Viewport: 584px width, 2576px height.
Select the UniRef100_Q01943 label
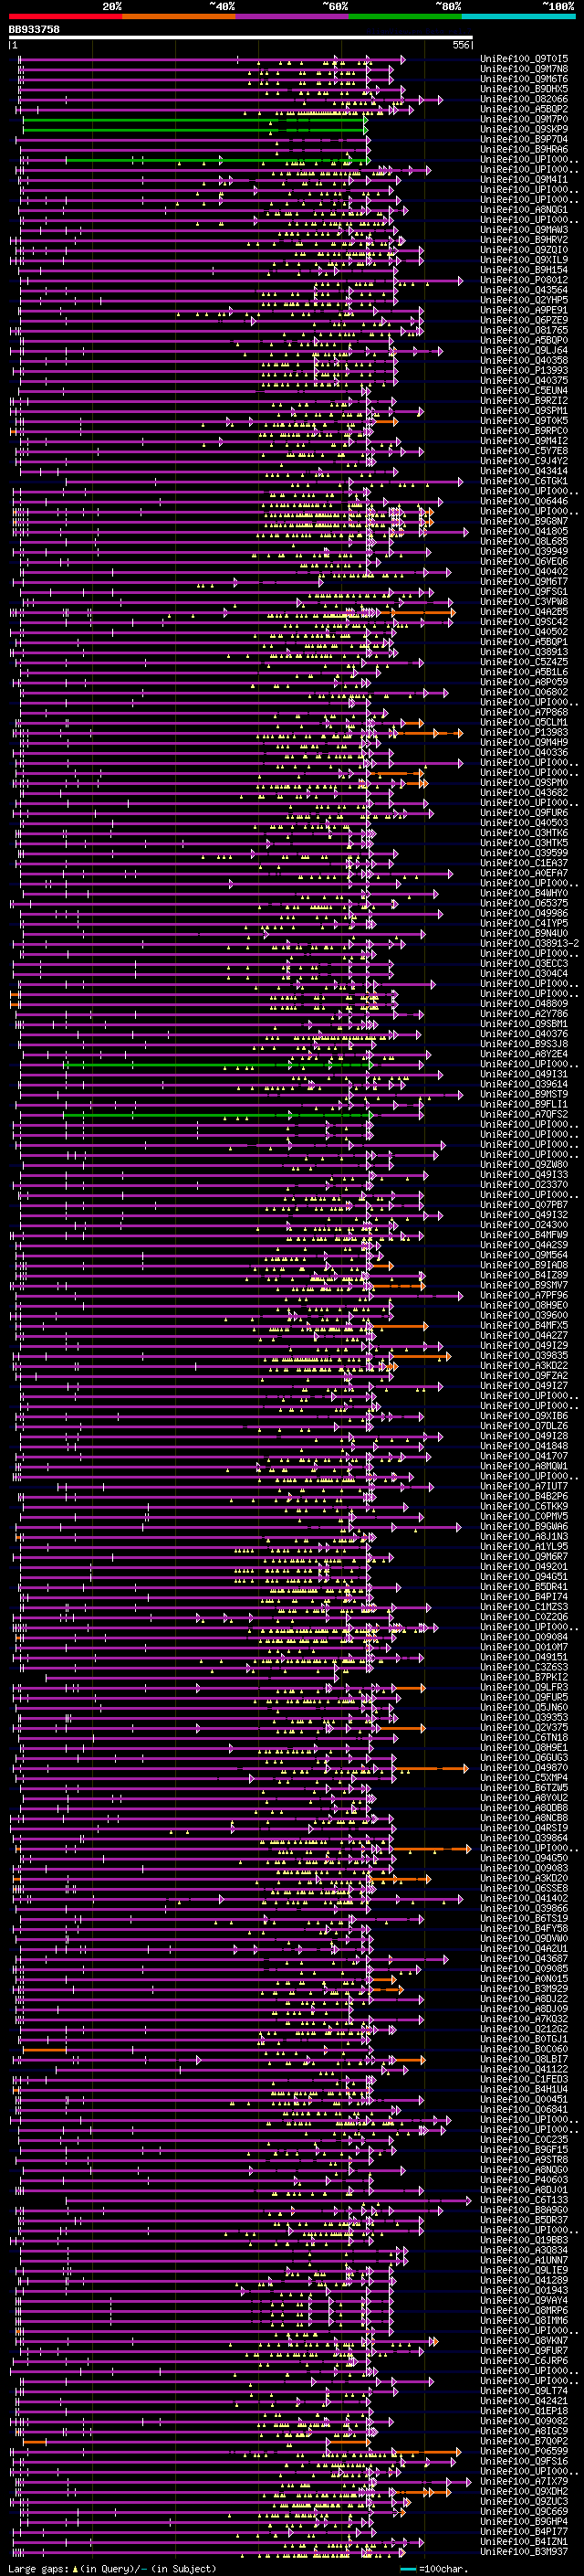coord(524,2290)
